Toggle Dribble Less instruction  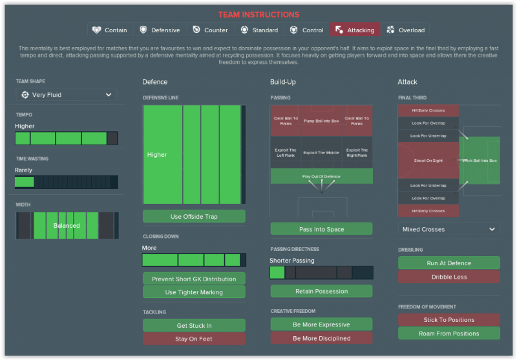(x=448, y=277)
